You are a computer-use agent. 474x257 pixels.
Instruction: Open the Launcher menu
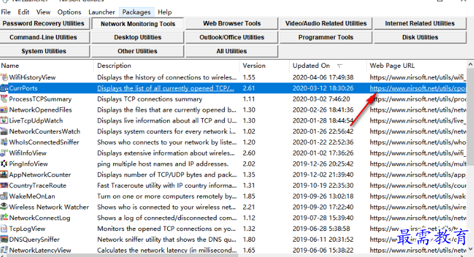click(102, 12)
